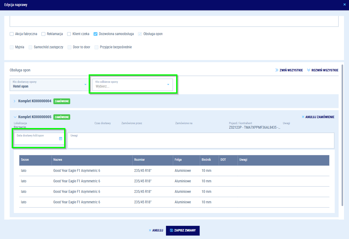This screenshot has height=239, width=349.
Task: Click the X icon beside Anuluj zamówienie
Action: click(x=303, y=117)
